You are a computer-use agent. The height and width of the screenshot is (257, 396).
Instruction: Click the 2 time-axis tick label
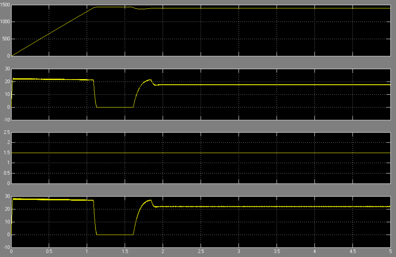pyautogui.click(x=163, y=251)
